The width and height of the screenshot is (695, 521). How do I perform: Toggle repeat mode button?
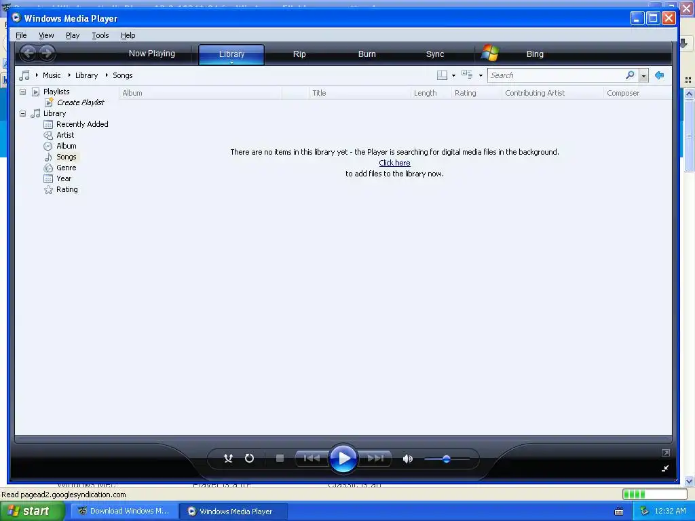(x=250, y=459)
